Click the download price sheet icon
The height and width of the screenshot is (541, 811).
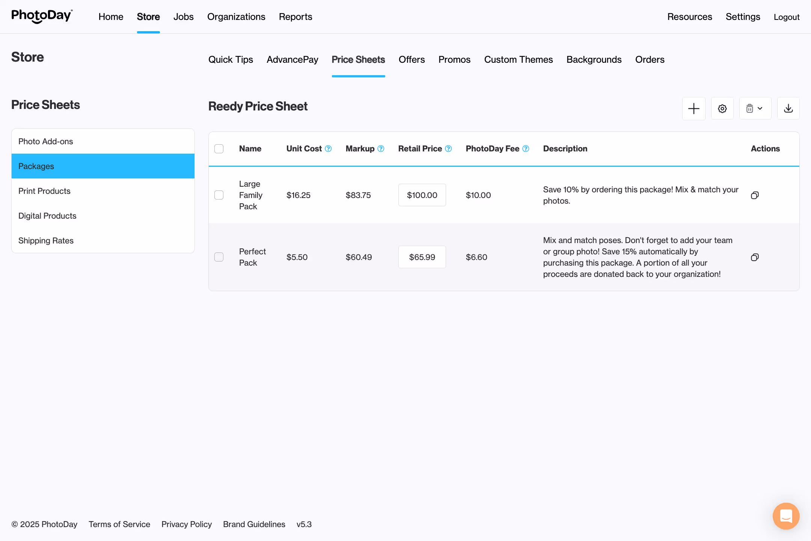[788, 109]
